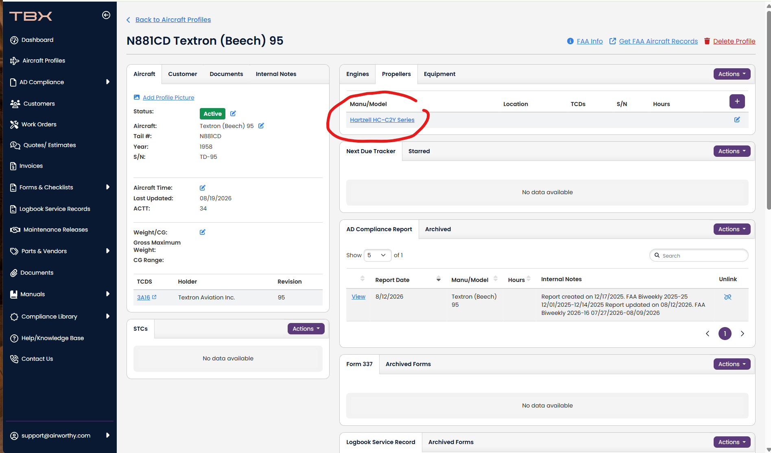Switch to the Internal Notes tab
The image size is (771, 453).
click(x=276, y=74)
